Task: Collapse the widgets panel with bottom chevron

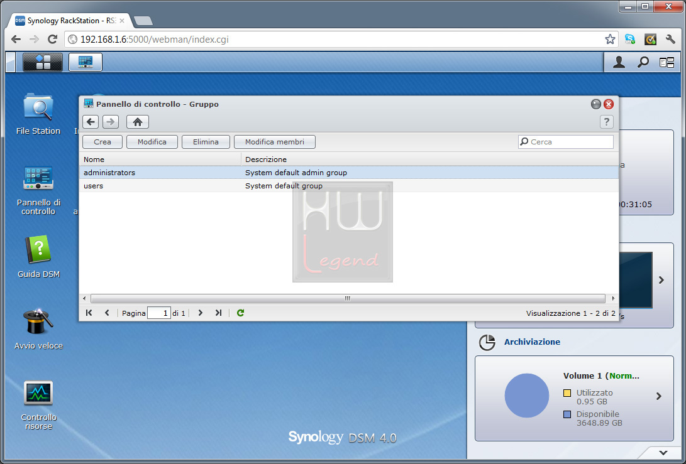Action: (663, 453)
